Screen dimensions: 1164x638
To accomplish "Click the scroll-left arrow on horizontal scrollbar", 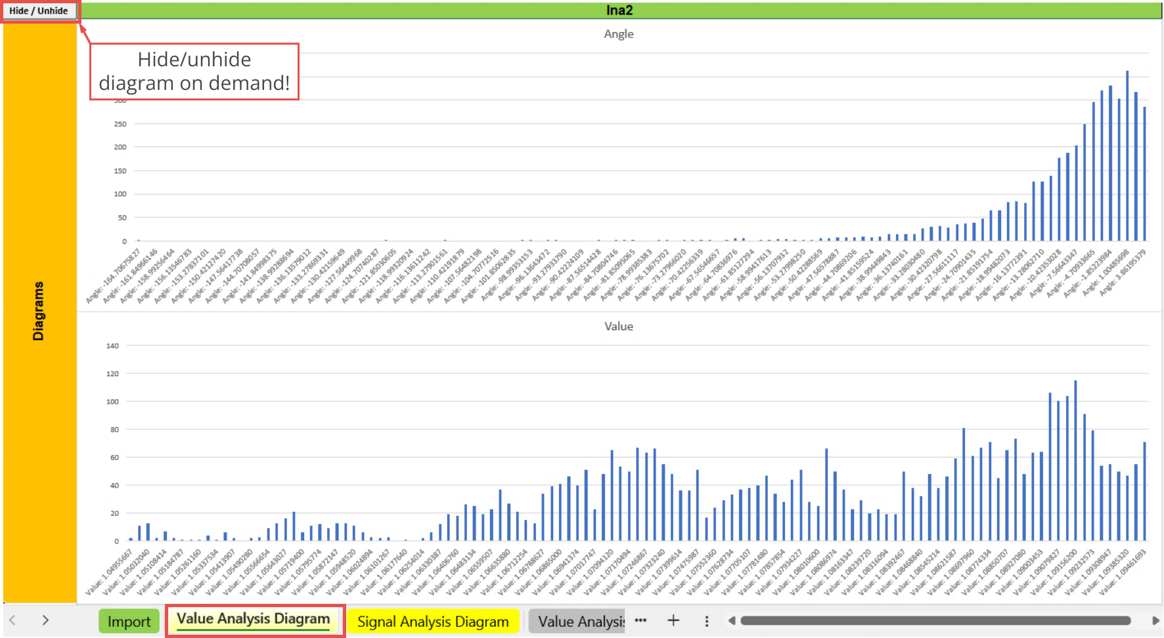I will pyautogui.click(x=732, y=620).
